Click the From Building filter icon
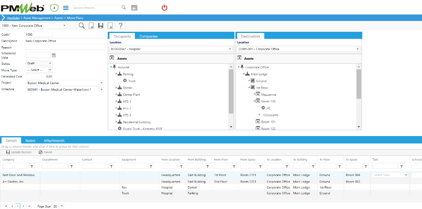422x209 pixels. point(208,166)
